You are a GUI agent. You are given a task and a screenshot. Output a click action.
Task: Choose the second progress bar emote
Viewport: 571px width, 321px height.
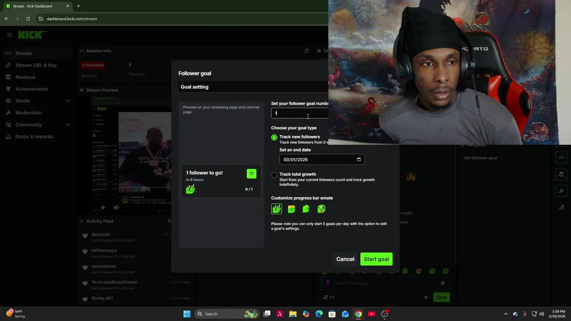point(291,209)
